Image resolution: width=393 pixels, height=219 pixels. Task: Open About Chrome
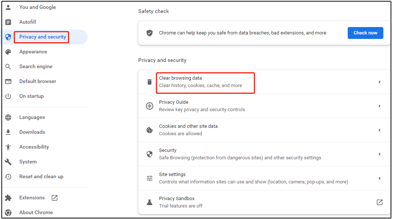36,212
